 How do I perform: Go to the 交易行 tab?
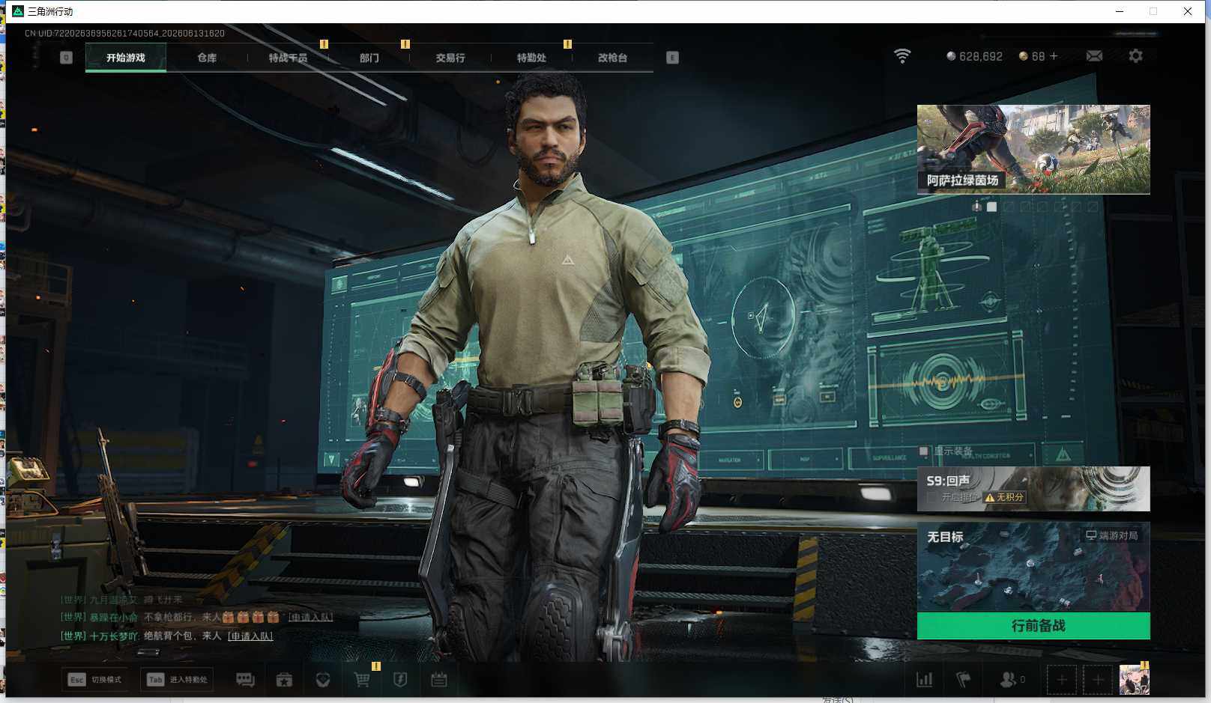450,58
